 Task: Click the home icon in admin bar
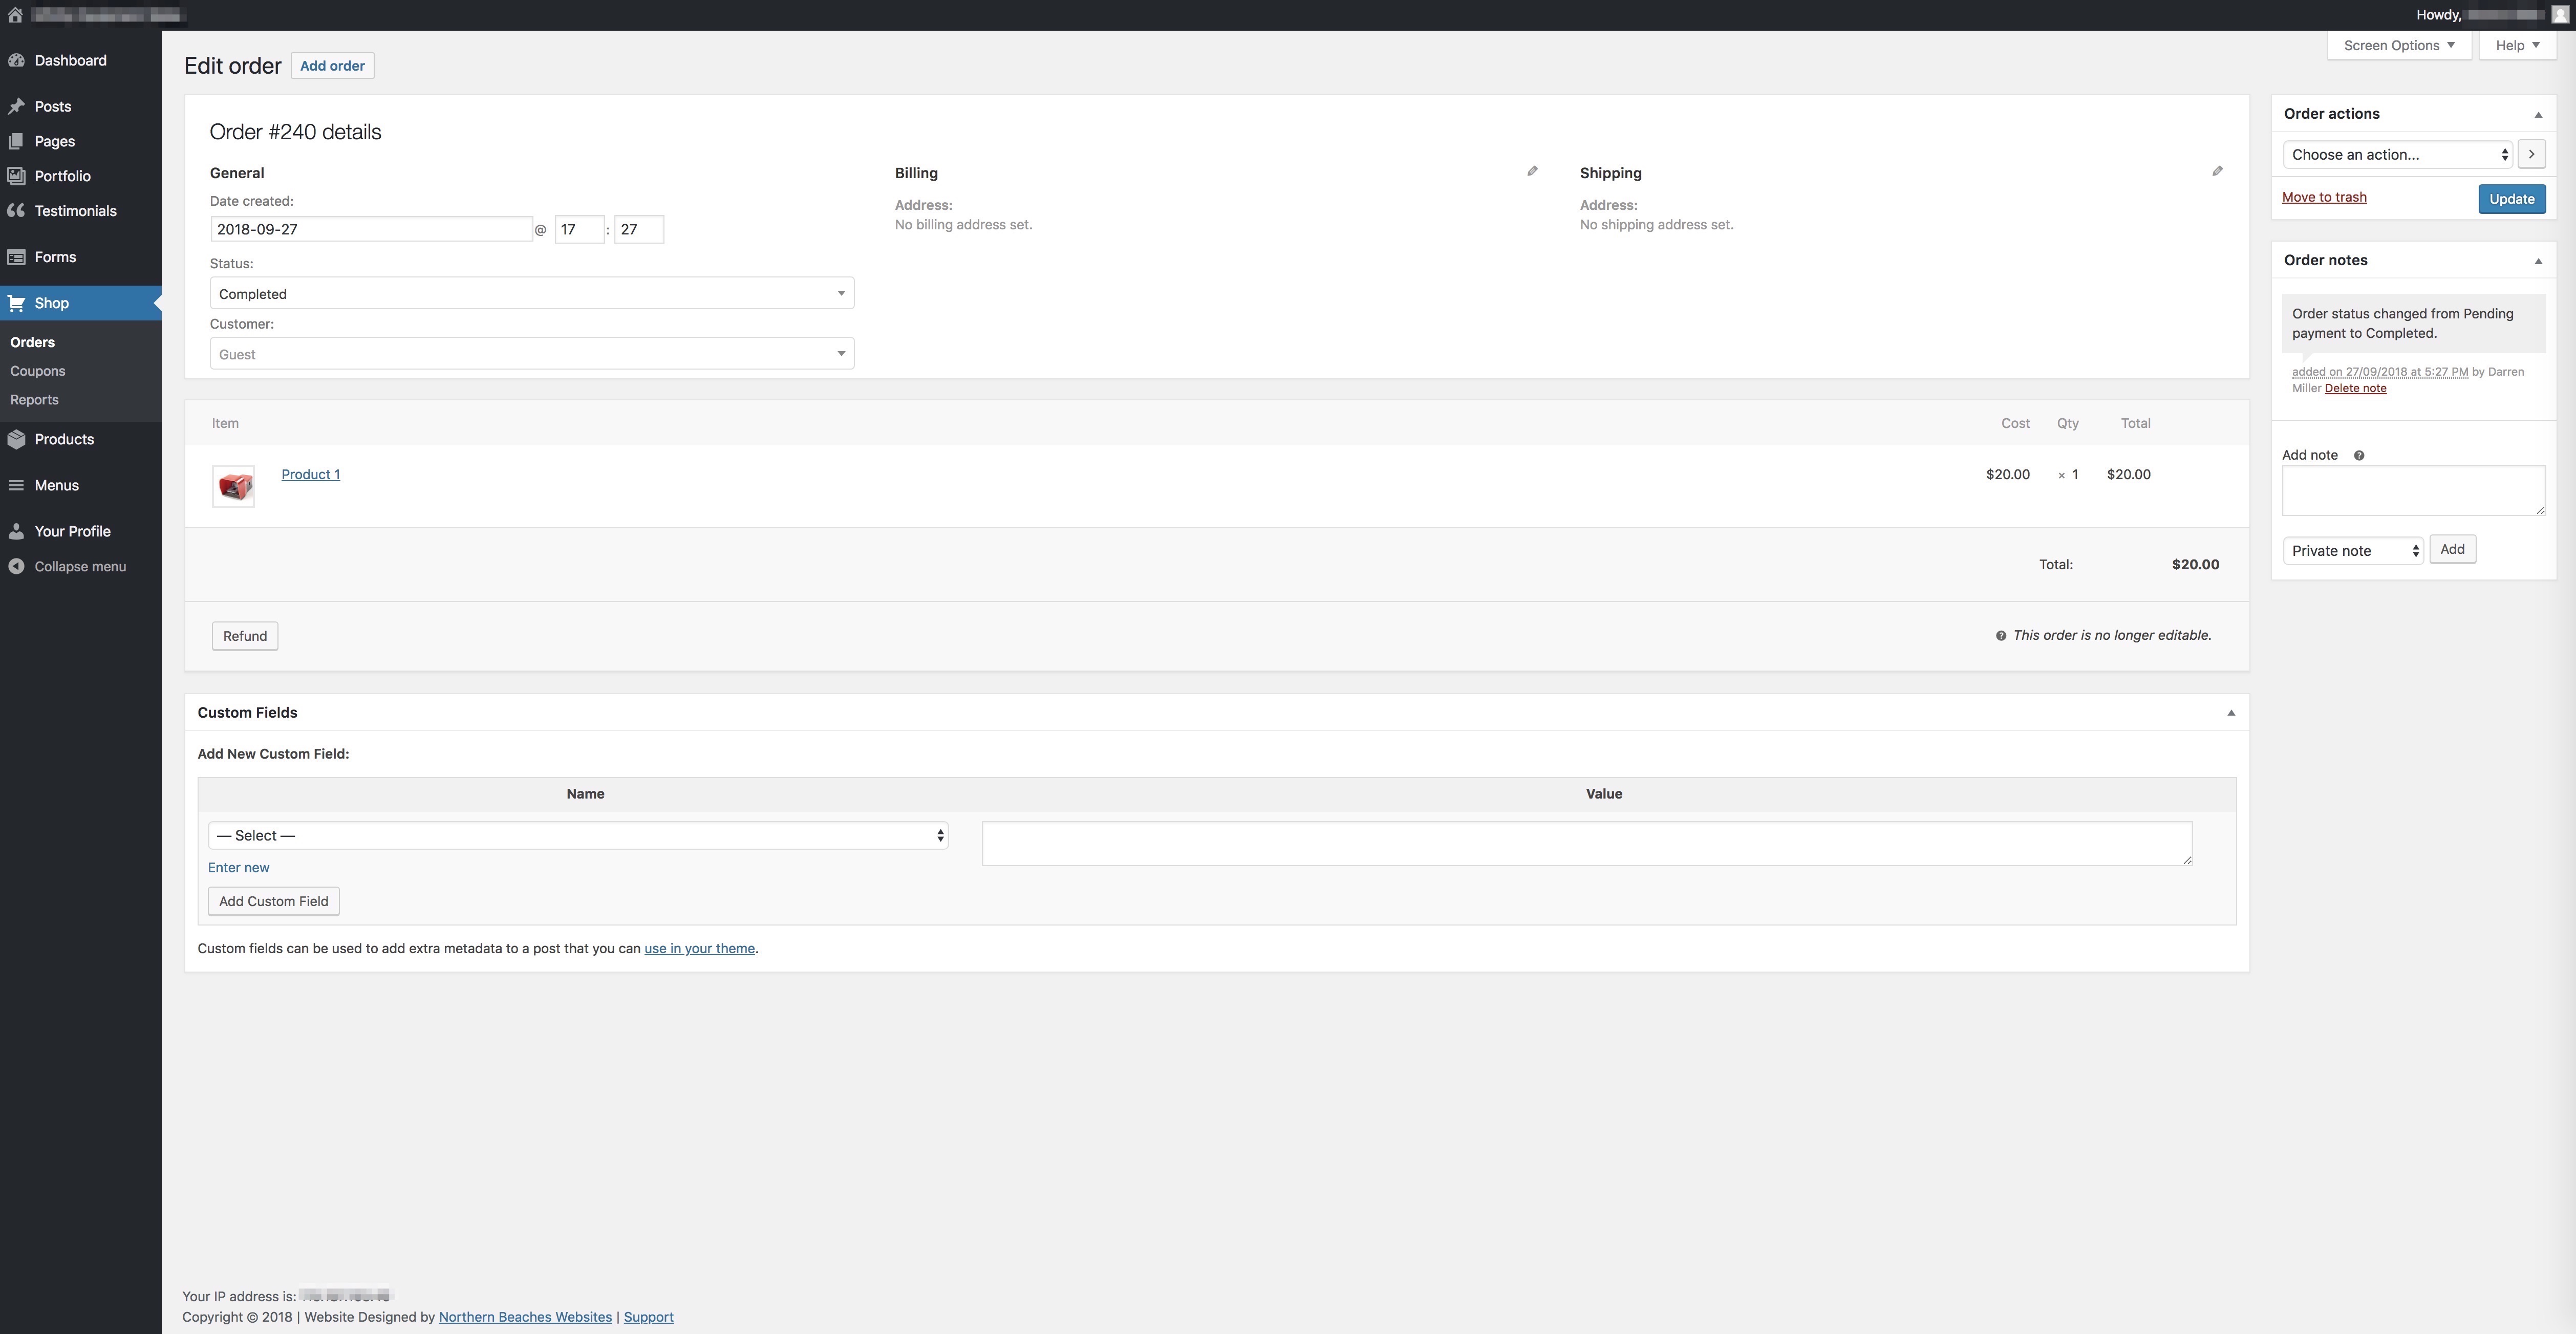coord(15,15)
